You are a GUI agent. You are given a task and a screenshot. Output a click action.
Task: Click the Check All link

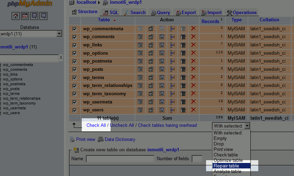point(96,125)
